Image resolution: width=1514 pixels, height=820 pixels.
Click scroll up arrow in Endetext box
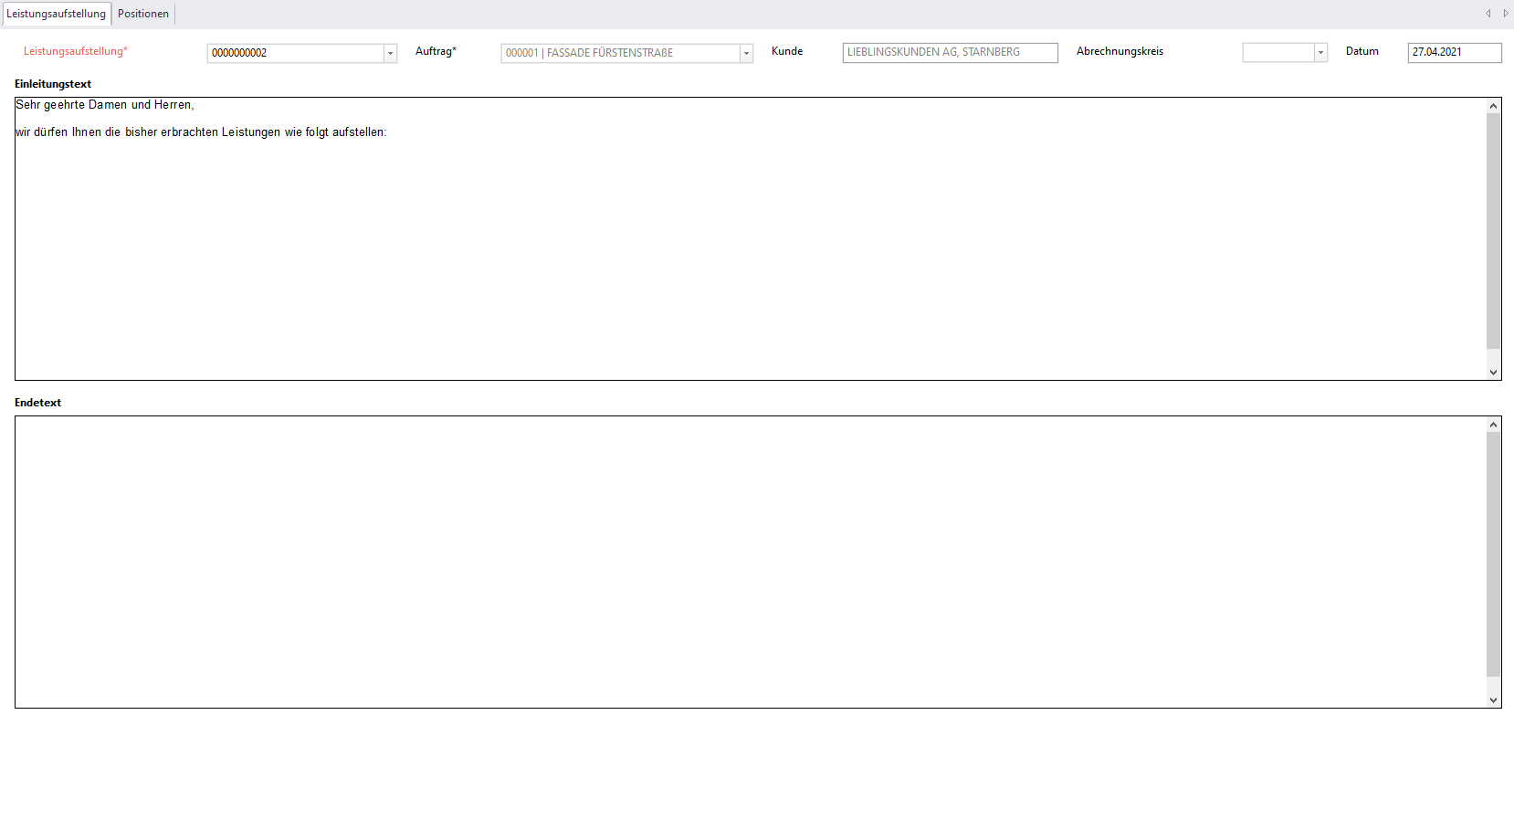(1493, 425)
